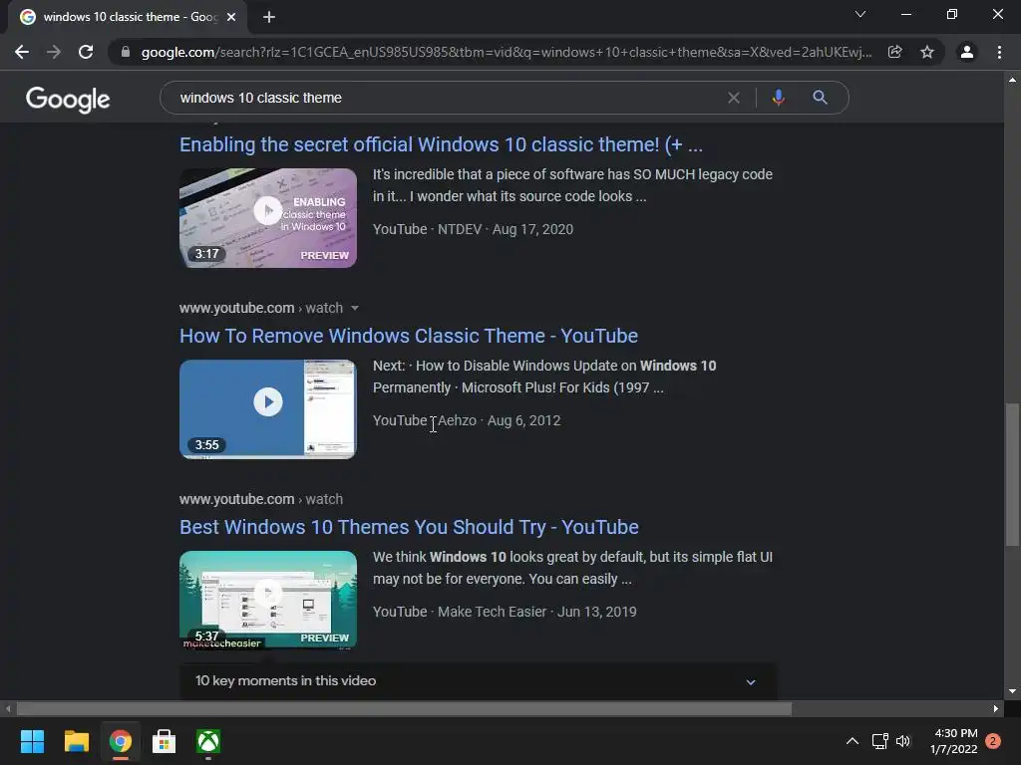Screen dimensions: 1021x765
Task: Select the windows 10 classic theme tab
Action: click(128, 17)
